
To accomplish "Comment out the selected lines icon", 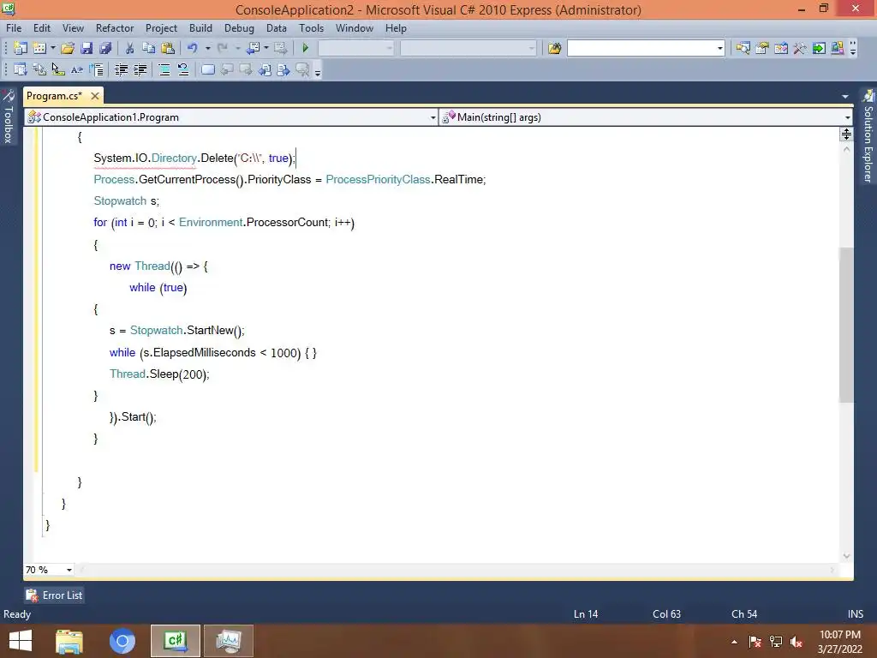I will [164, 69].
